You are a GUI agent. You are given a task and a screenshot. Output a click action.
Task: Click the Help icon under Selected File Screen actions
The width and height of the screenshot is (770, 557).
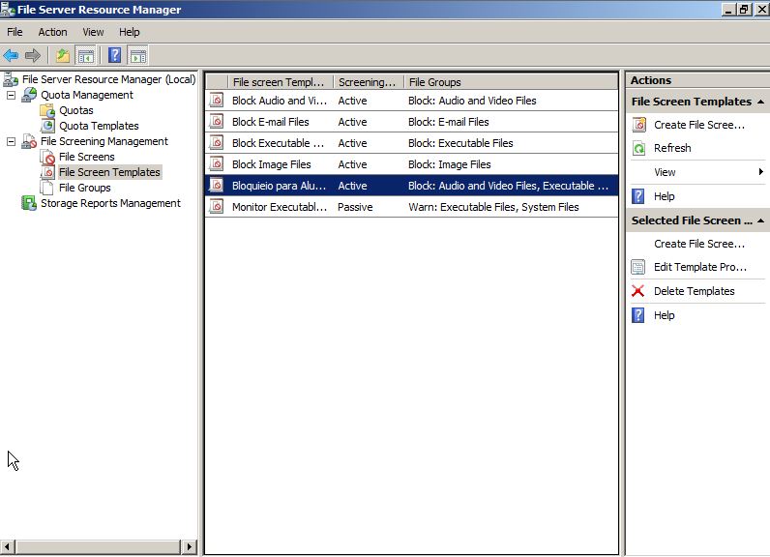point(638,315)
